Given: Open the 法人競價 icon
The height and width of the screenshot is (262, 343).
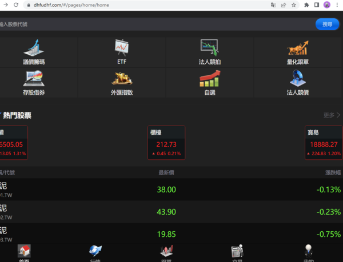Looking at the screenshot, I should (297, 78).
